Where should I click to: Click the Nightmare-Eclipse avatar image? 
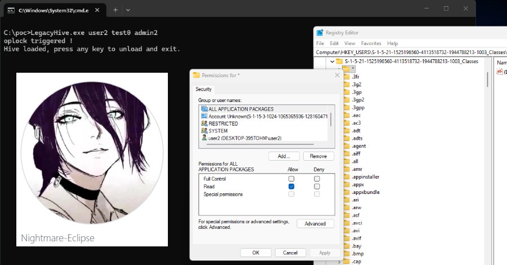(x=92, y=153)
